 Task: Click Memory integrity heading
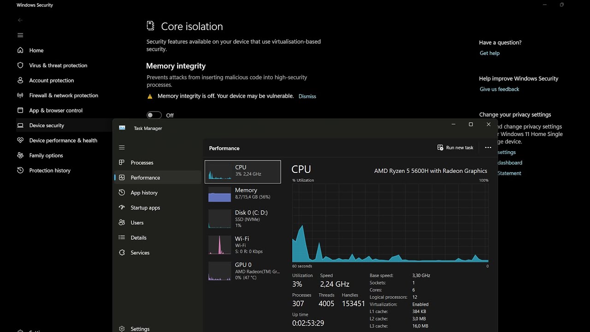tap(176, 66)
